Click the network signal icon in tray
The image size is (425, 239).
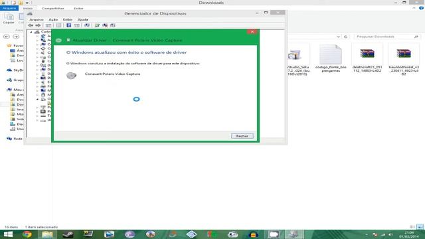tap(382, 234)
